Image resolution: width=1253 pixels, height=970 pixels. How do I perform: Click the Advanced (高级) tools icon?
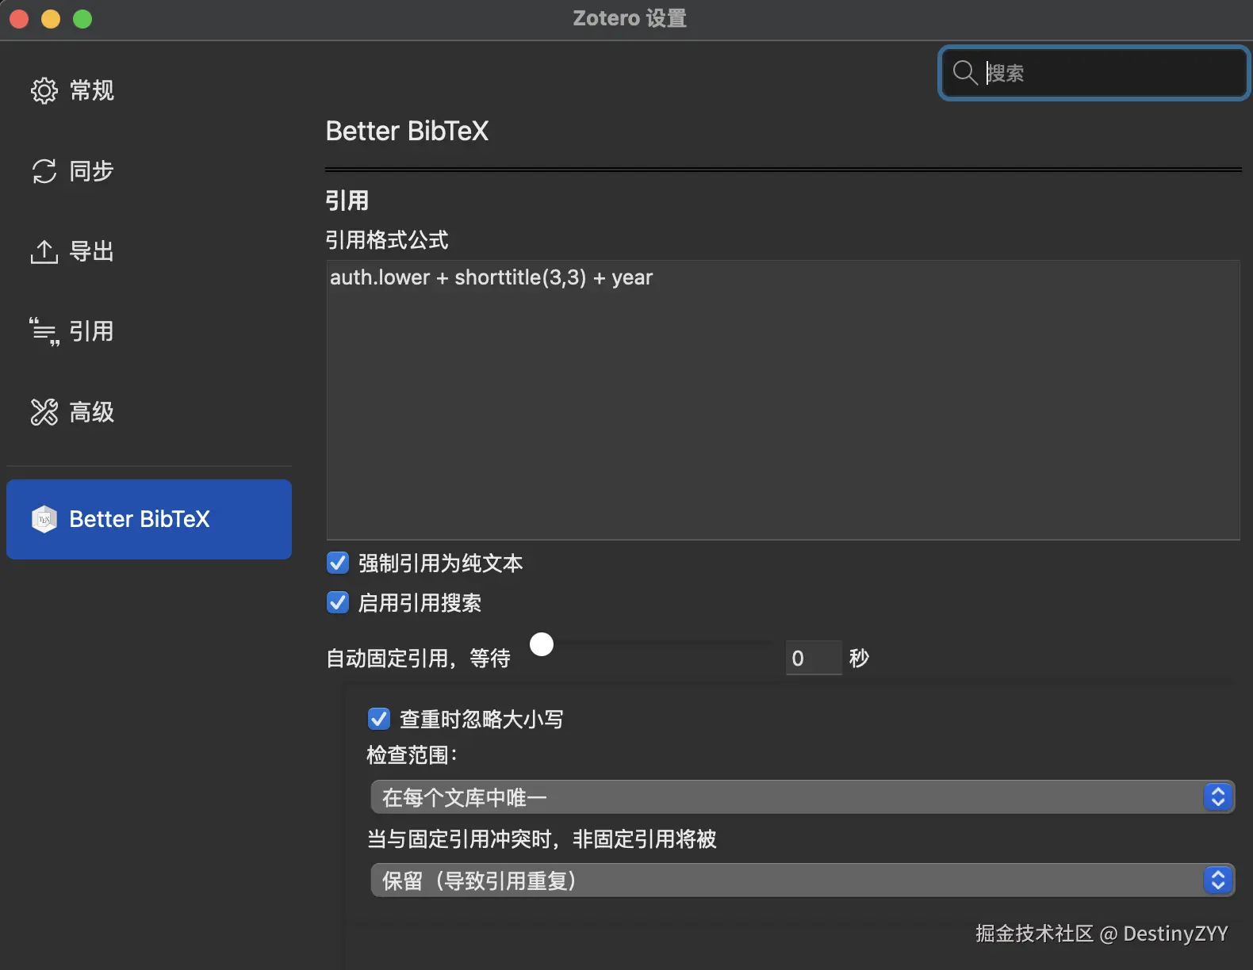[x=44, y=412]
